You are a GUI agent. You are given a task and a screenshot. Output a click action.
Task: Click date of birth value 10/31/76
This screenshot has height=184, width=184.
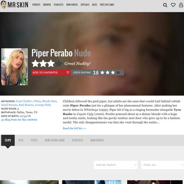point(25,116)
